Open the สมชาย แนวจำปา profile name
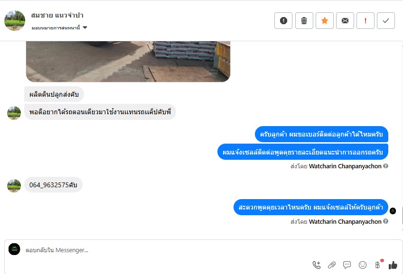Screen dimensions: 403x274 tap(57, 15)
